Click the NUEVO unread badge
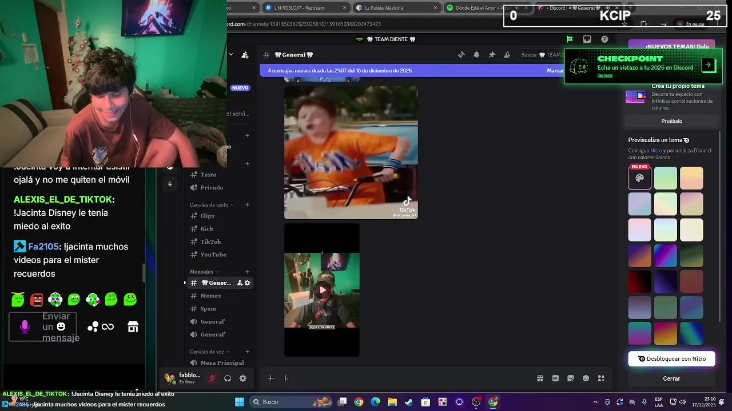 point(240,88)
